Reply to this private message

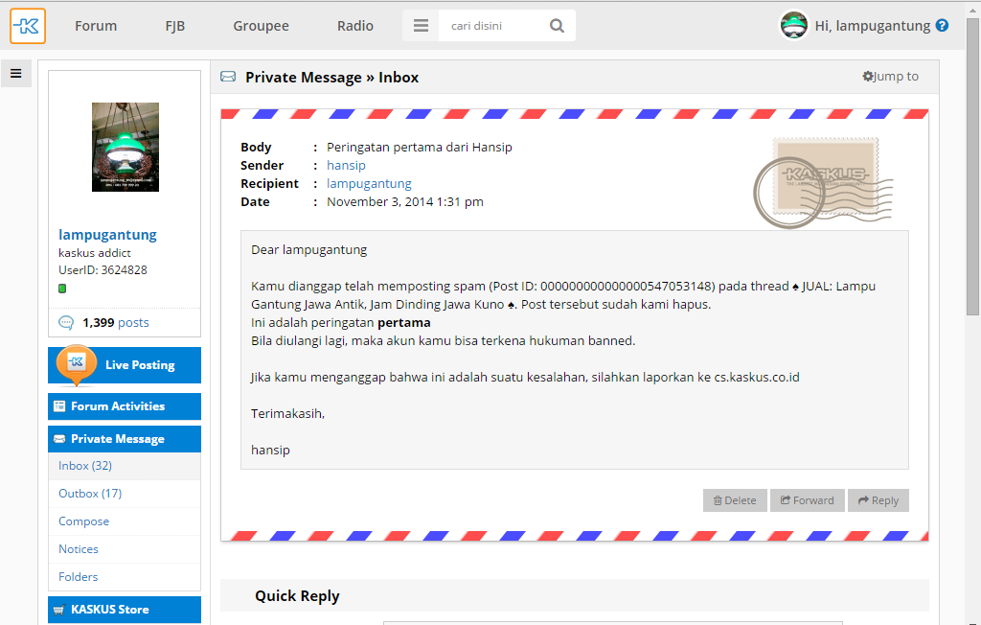(x=878, y=500)
